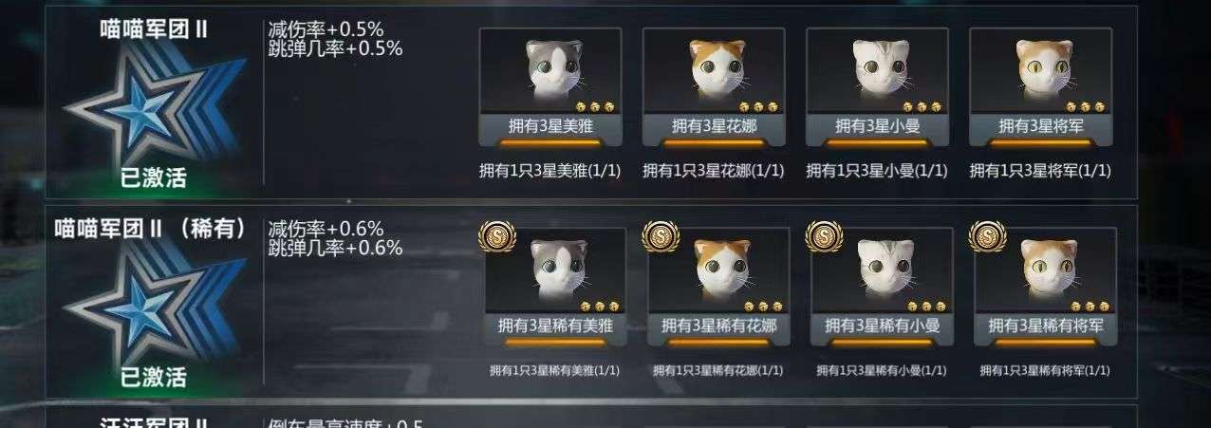This screenshot has width=1211, height=428.
Task: Select the 3-star 将军 cat portrait
Action: pos(1040,72)
